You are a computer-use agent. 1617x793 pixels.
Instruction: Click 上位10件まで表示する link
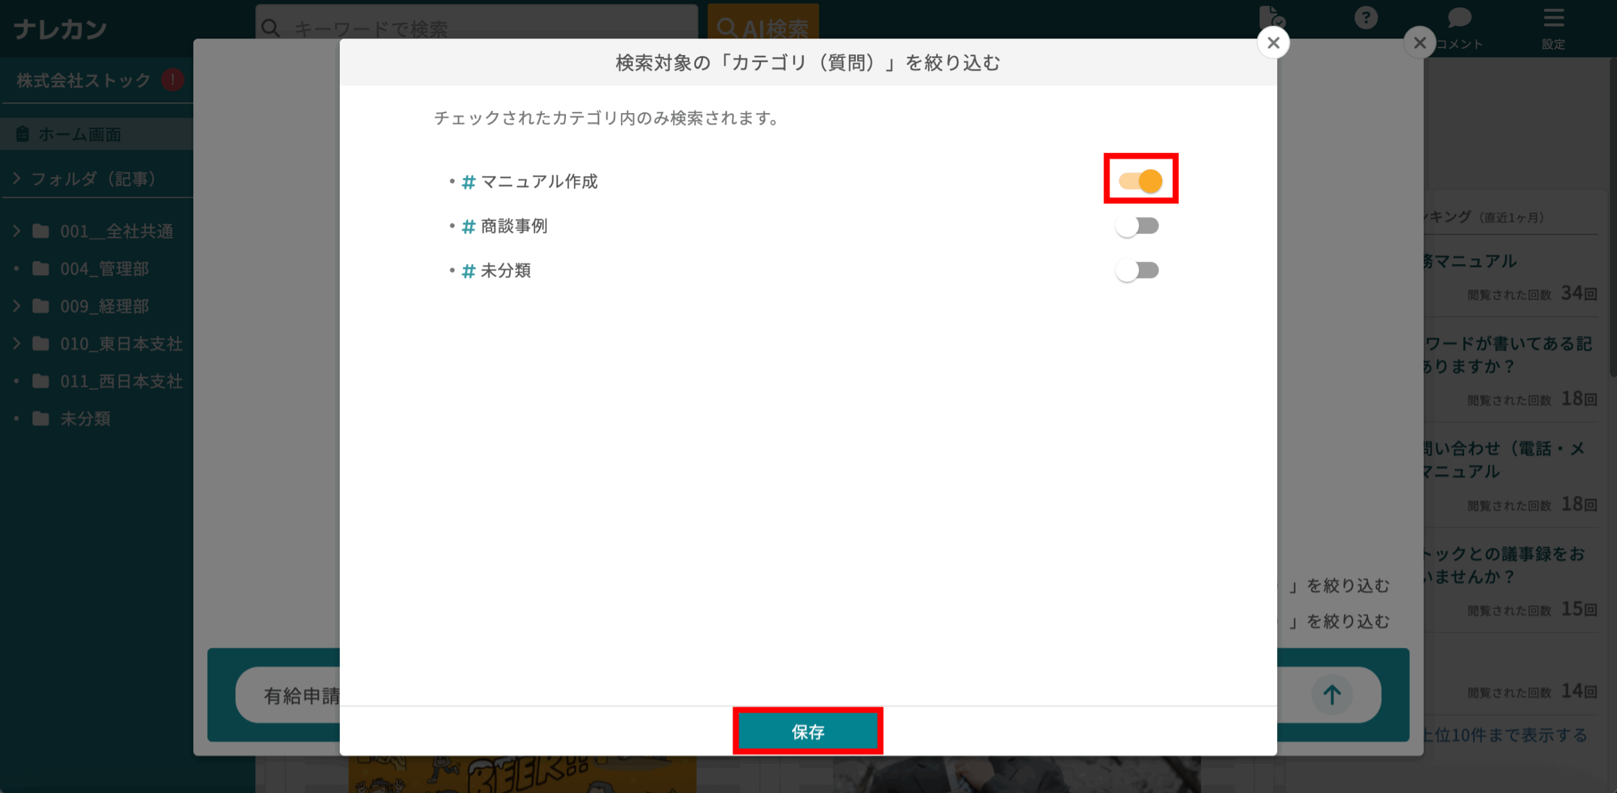click(1505, 735)
